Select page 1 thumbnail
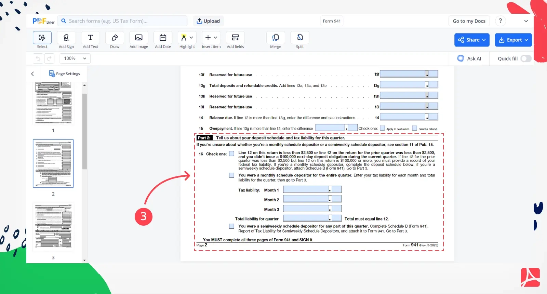547x294 pixels. click(53, 103)
